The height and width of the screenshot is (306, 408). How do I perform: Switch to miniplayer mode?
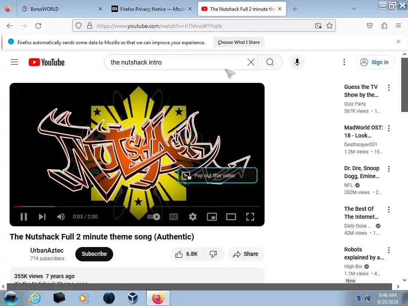tap(212, 217)
